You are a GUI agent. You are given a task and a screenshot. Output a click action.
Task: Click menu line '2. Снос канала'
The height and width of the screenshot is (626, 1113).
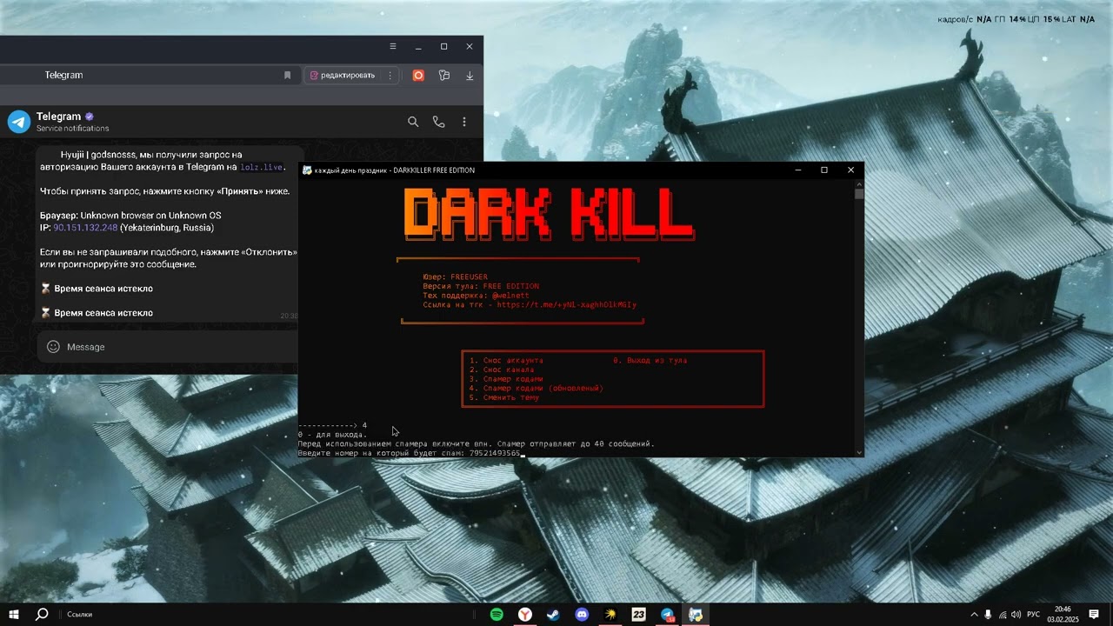[x=502, y=370]
